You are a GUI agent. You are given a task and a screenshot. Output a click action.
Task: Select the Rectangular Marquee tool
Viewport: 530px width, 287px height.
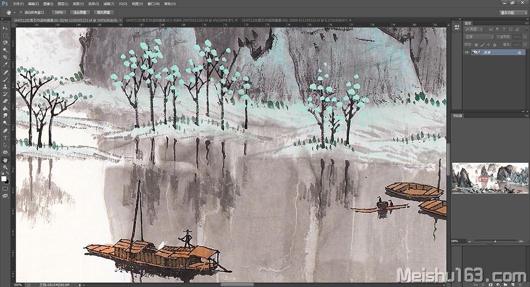[5, 35]
